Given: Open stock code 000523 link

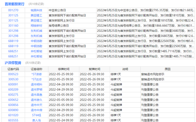Looking at the screenshot, I should (13, 74).
